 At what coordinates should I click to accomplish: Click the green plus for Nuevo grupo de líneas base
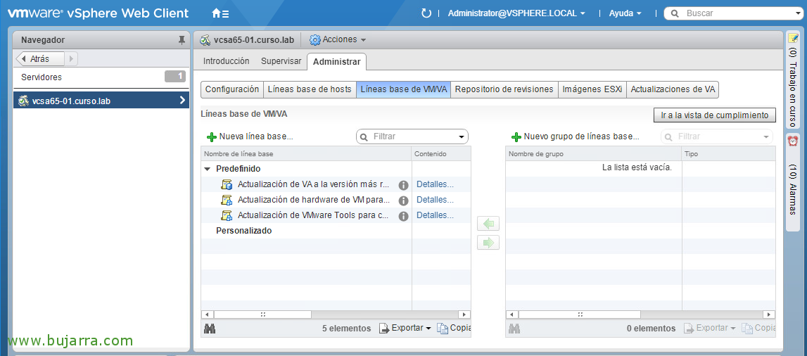pos(516,137)
